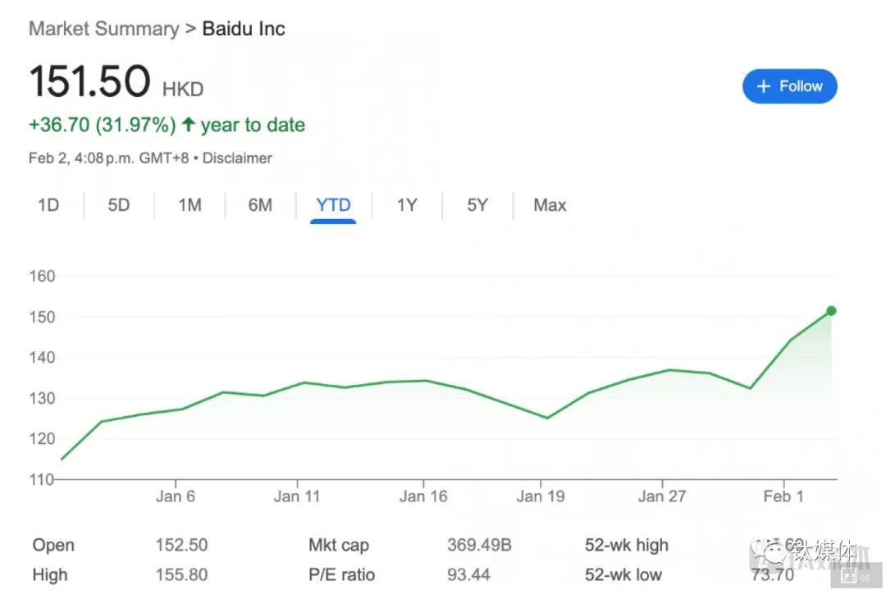886x590 pixels.
Task: Select the 5D time range tab
Action: pos(119,205)
